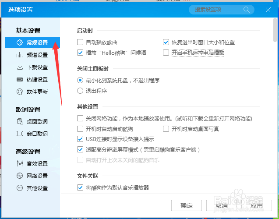279x219 pixels.
Task: Open the 常规设置 section
Action: (32, 42)
